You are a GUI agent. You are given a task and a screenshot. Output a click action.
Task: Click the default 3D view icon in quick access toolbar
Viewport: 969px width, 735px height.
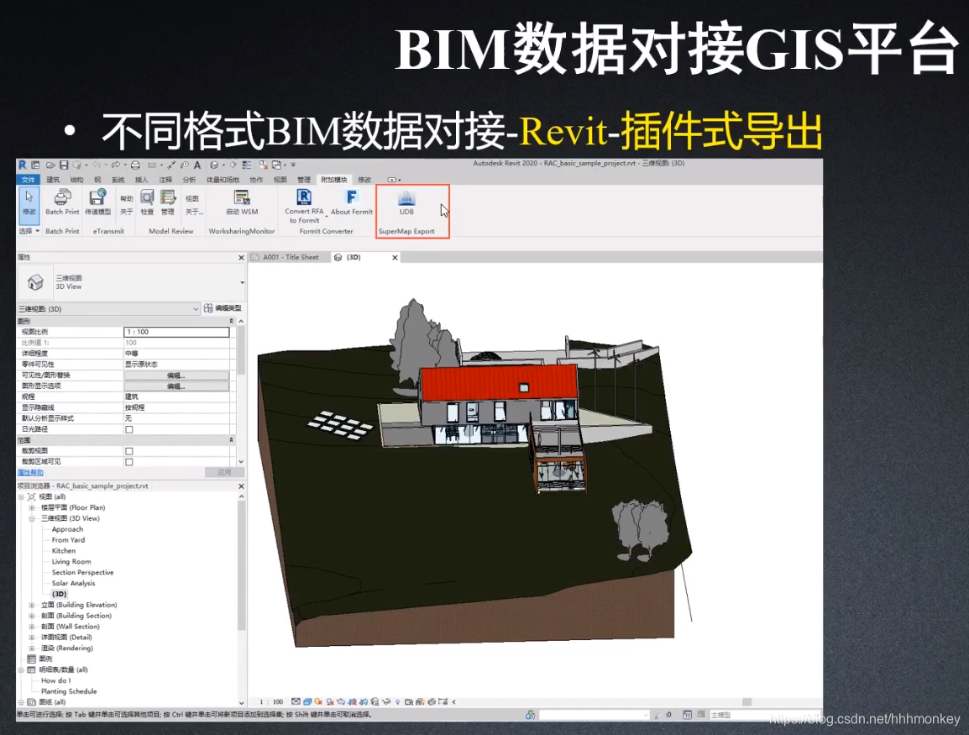[x=214, y=165]
